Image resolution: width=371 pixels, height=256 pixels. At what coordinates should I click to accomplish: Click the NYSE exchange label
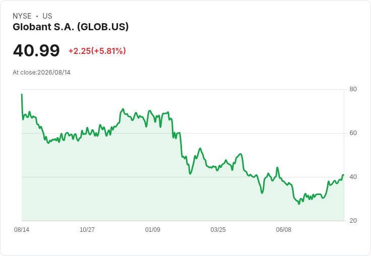click(x=22, y=16)
